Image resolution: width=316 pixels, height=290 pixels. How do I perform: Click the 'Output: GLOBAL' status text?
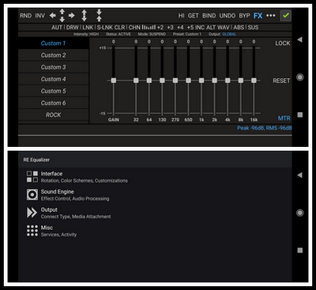(222, 34)
